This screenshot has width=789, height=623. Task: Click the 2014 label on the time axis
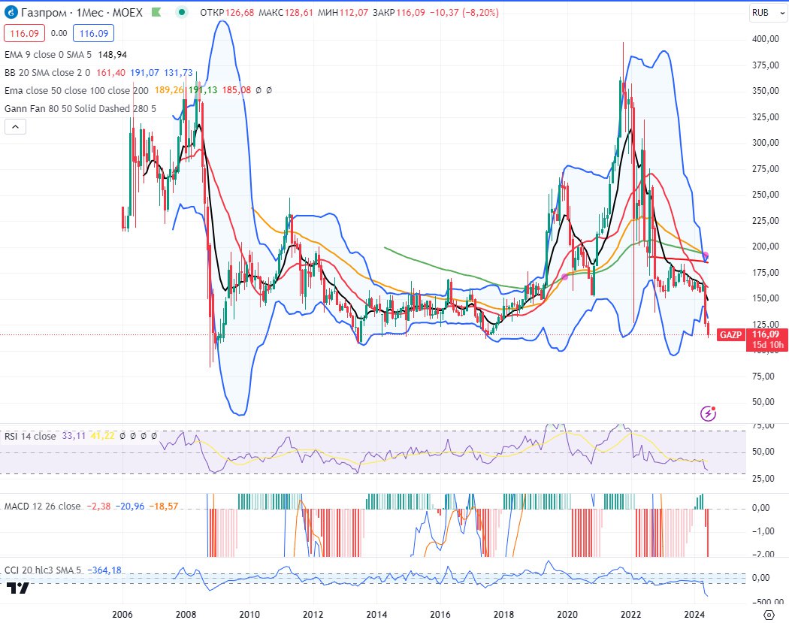point(376,615)
